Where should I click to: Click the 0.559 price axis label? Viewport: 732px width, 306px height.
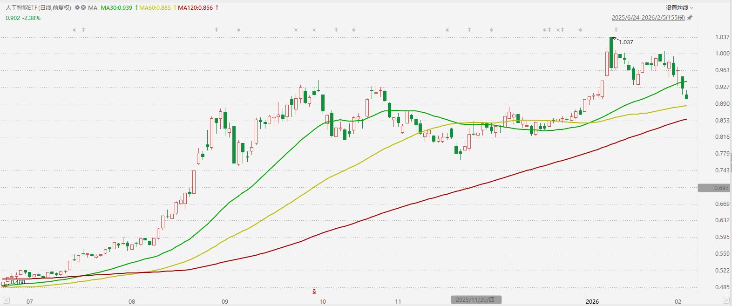click(722, 254)
